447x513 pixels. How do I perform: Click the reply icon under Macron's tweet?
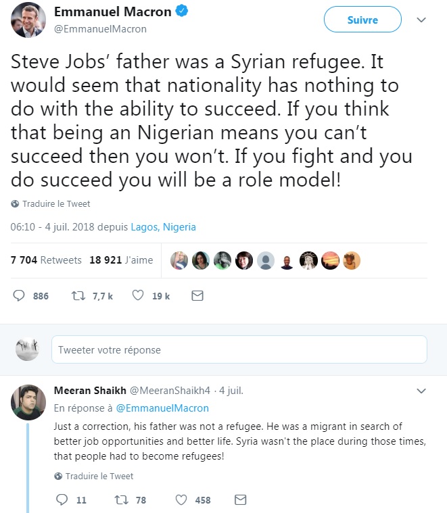point(19,295)
